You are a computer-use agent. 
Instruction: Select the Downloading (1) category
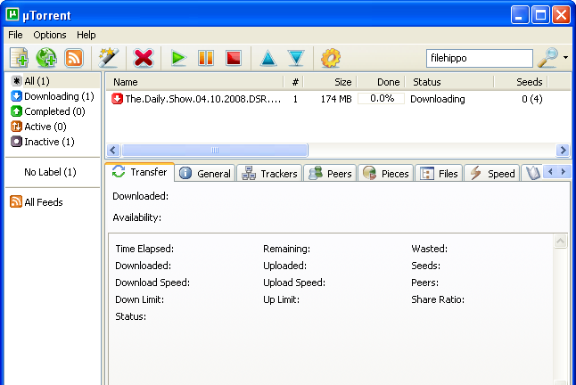point(53,96)
